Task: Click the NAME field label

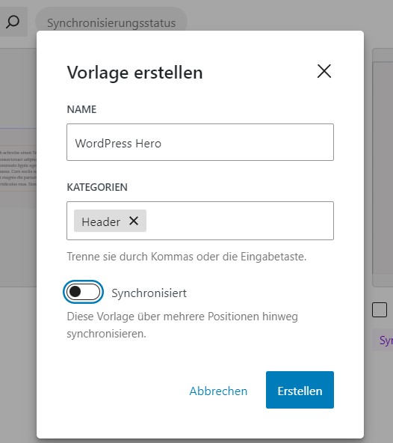Action: (x=81, y=109)
